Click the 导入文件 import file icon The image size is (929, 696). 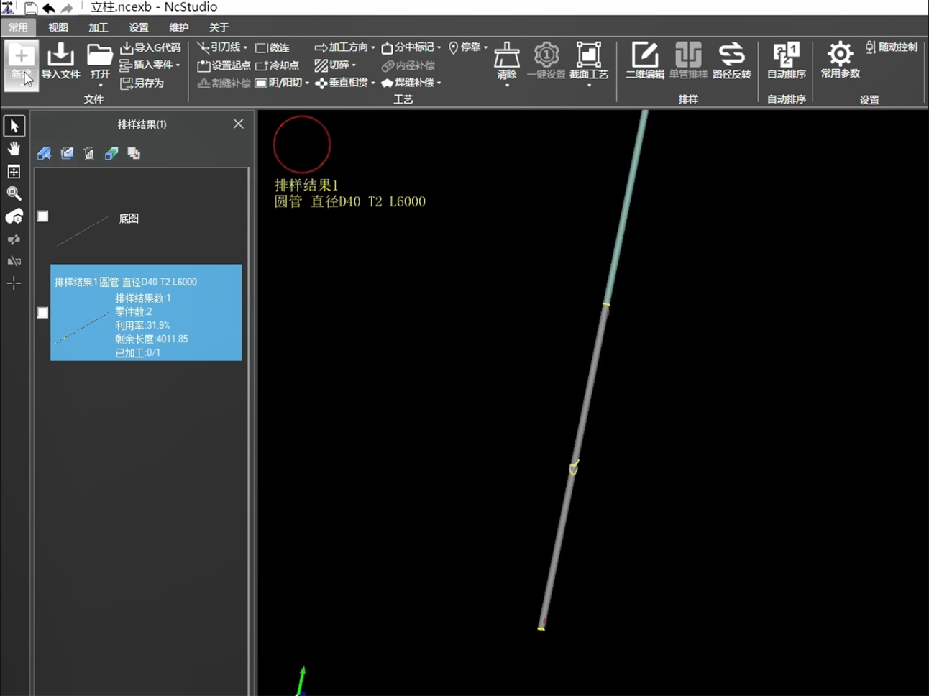click(x=60, y=60)
